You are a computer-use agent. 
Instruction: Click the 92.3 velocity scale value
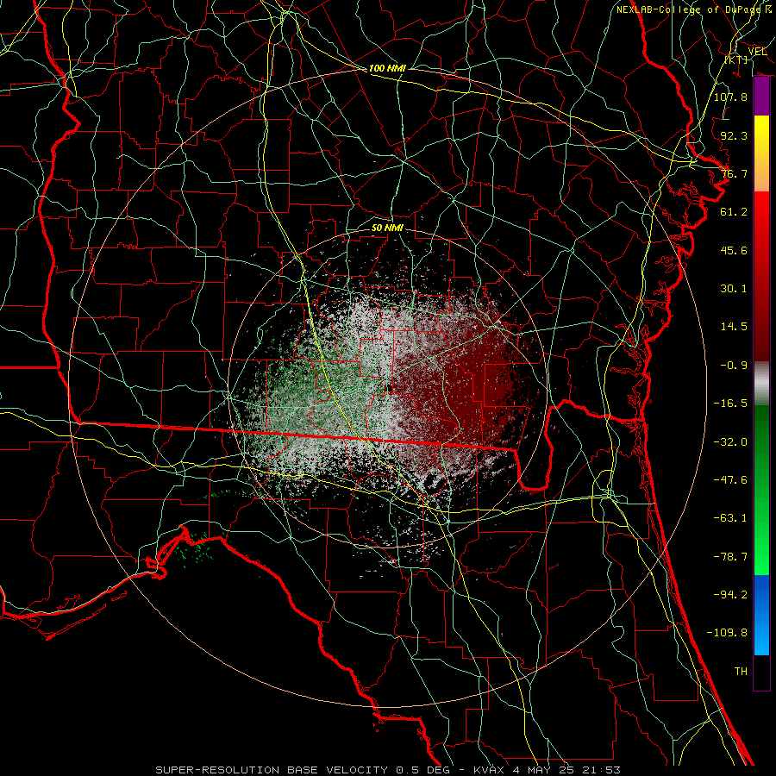[x=734, y=135]
